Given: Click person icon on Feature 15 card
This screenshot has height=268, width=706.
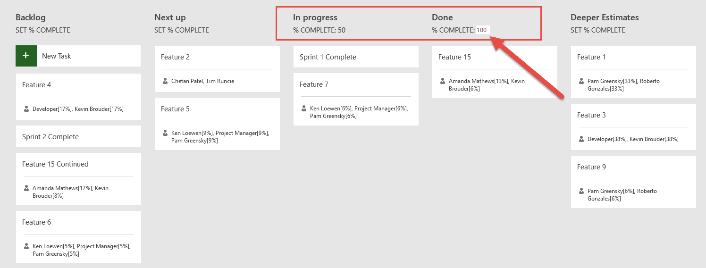Looking at the screenshot, I should [x=443, y=81].
